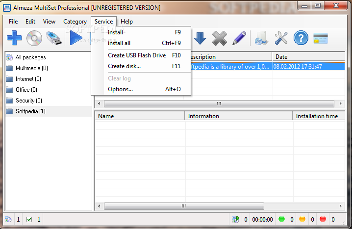Click the USB flash drive toolbar icon

point(54,38)
